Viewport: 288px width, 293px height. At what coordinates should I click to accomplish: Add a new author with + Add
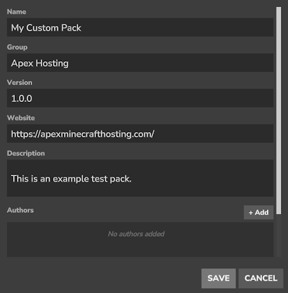click(259, 212)
